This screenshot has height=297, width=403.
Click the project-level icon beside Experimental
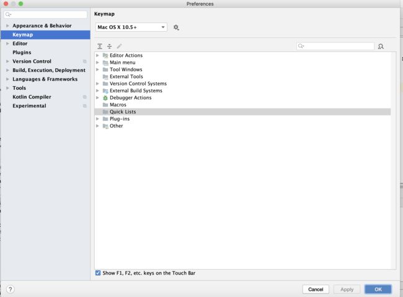[x=84, y=105]
